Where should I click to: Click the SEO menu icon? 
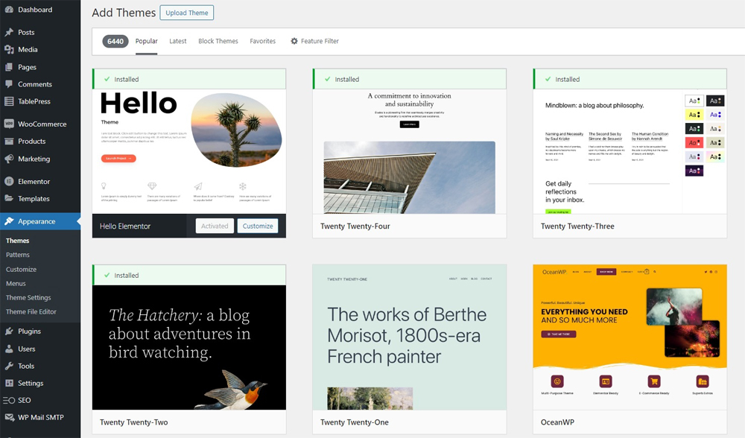coord(9,400)
